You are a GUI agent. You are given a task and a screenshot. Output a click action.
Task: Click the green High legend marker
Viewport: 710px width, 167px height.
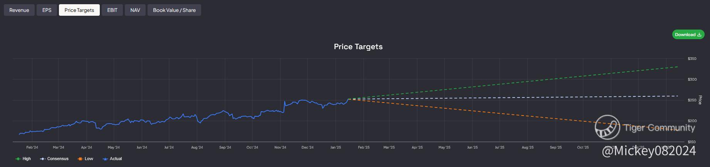pos(18,159)
